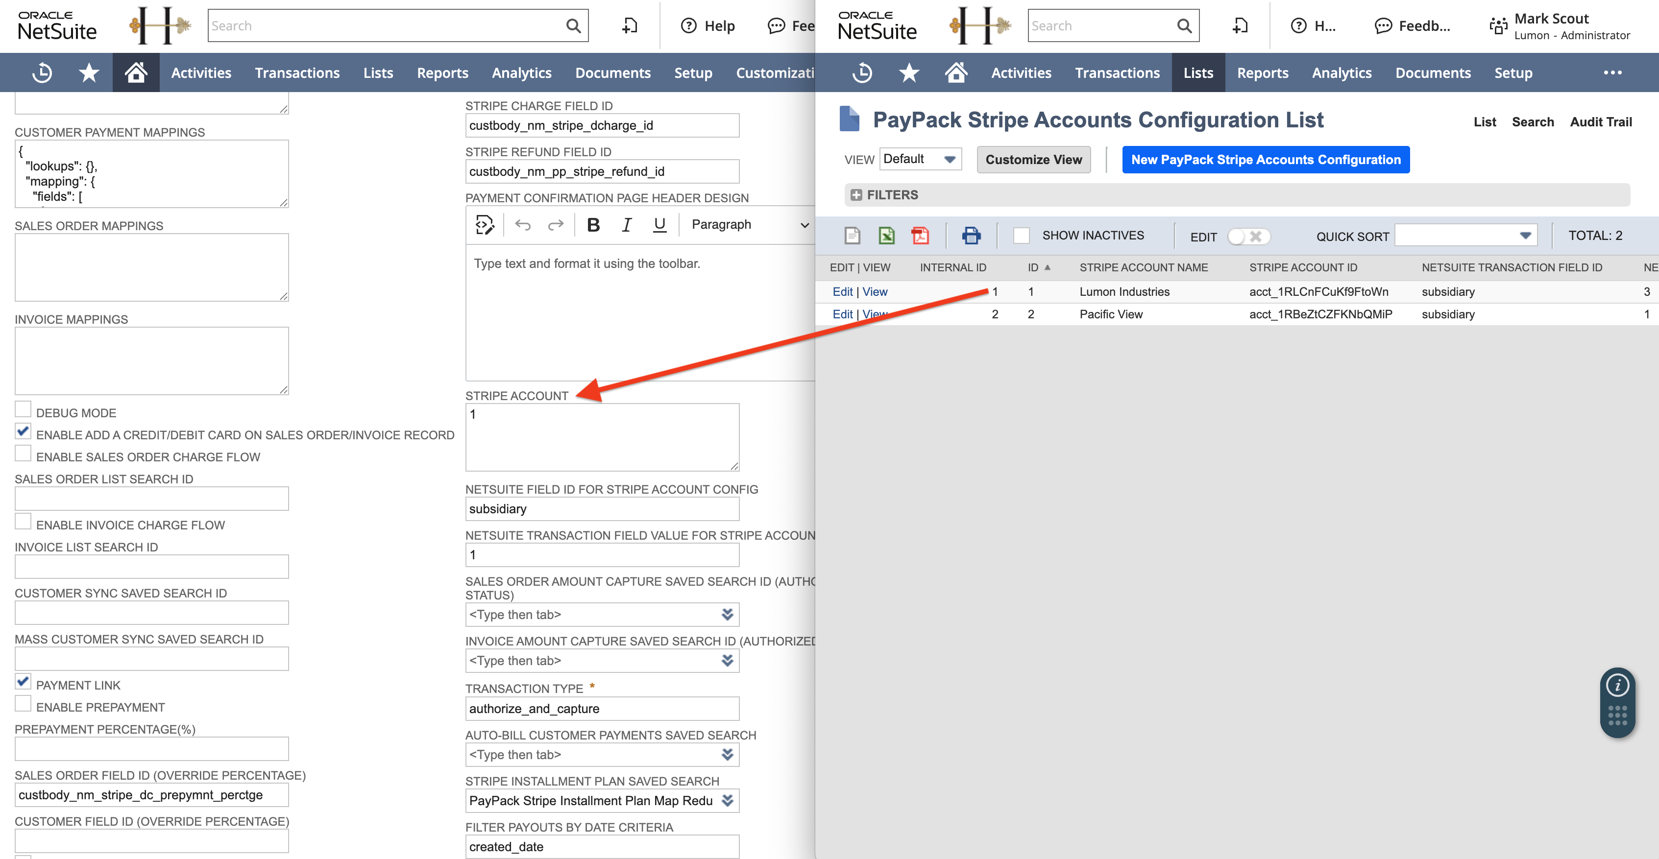The image size is (1659, 859).
Task: Click the Excel export icon
Action: click(x=886, y=236)
